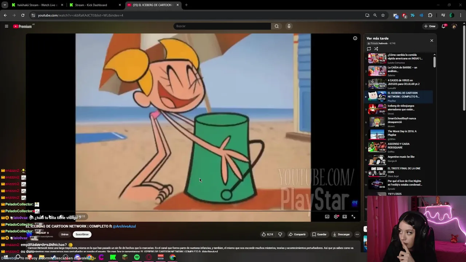Screen dimensions: 466x262
Task: Go back in browser history
Action: (x=5, y=15)
